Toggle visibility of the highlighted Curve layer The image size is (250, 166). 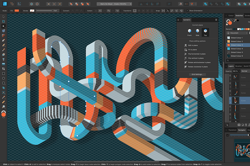pyautogui.click(x=249, y=100)
